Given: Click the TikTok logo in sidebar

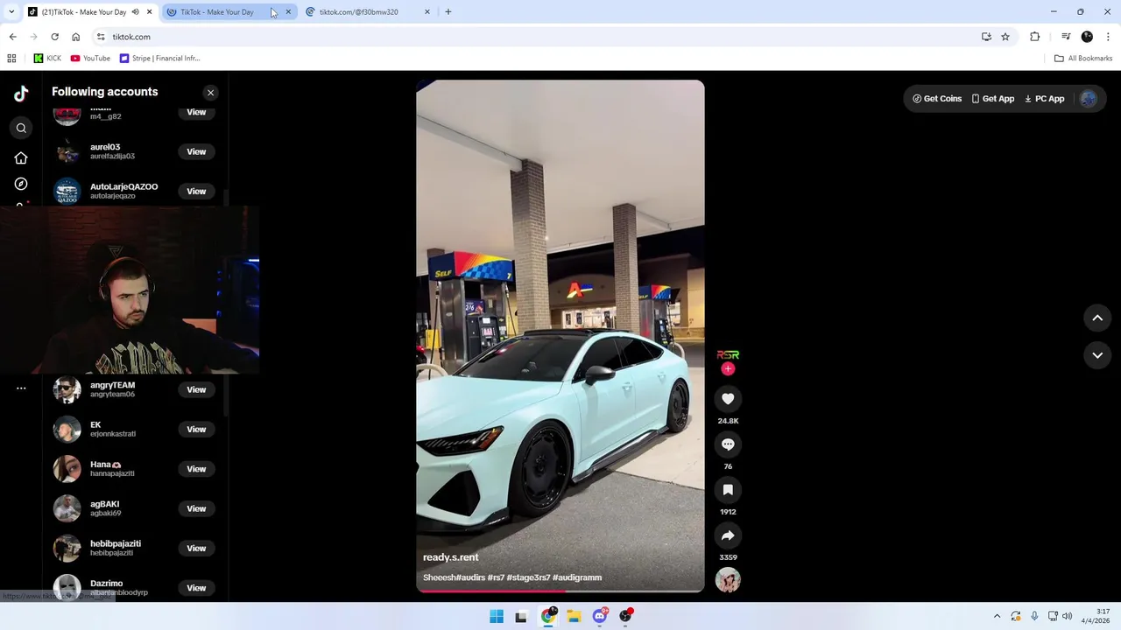Looking at the screenshot, I should 21,94.
